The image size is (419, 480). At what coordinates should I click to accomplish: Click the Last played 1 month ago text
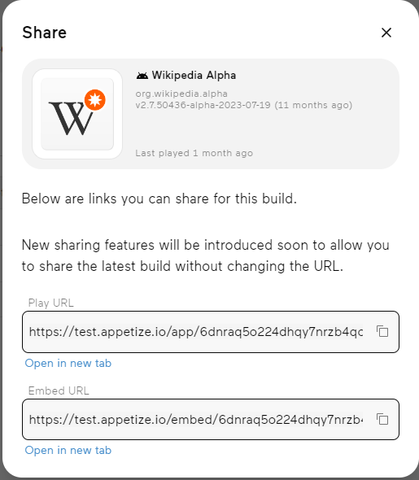[x=194, y=153]
